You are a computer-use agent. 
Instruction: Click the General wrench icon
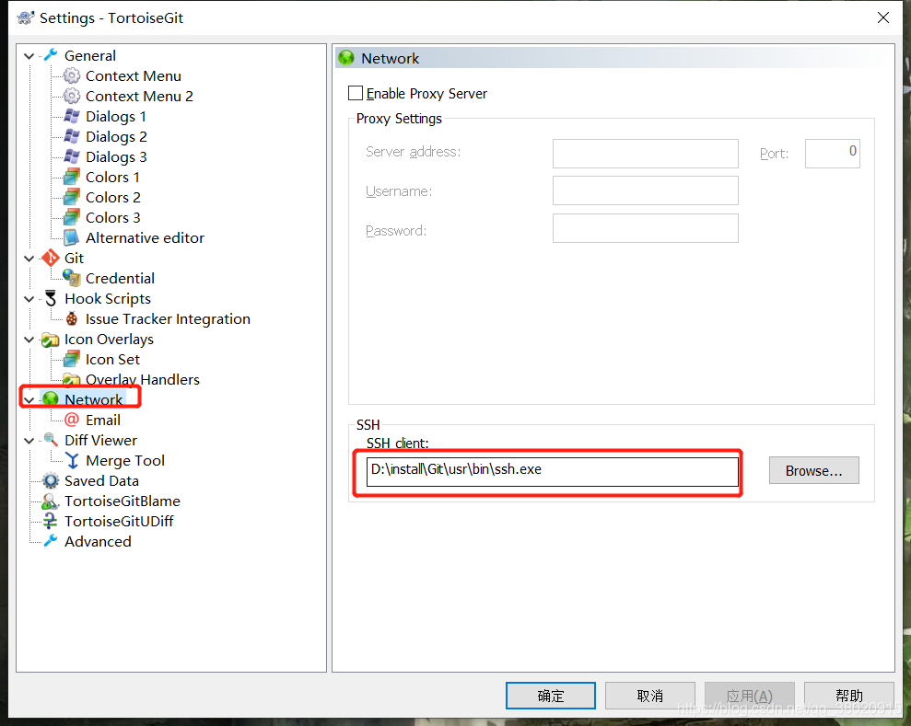pyautogui.click(x=52, y=55)
